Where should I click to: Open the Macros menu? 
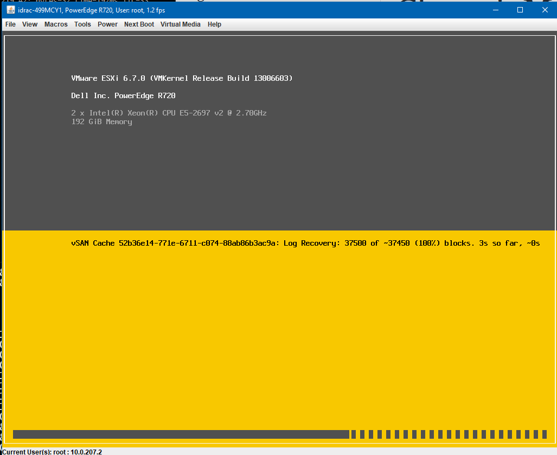tap(55, 24)
